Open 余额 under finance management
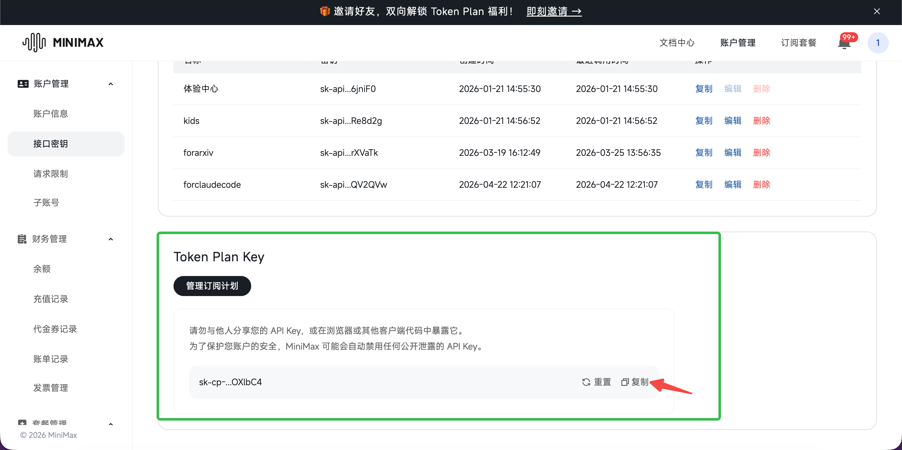Image resolution: width=902 pixels, height=450 pixels. point(42,269)
